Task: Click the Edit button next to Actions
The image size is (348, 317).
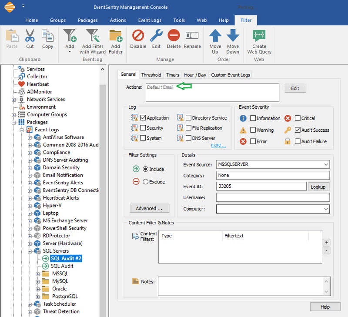Action: tap(295, 88)
